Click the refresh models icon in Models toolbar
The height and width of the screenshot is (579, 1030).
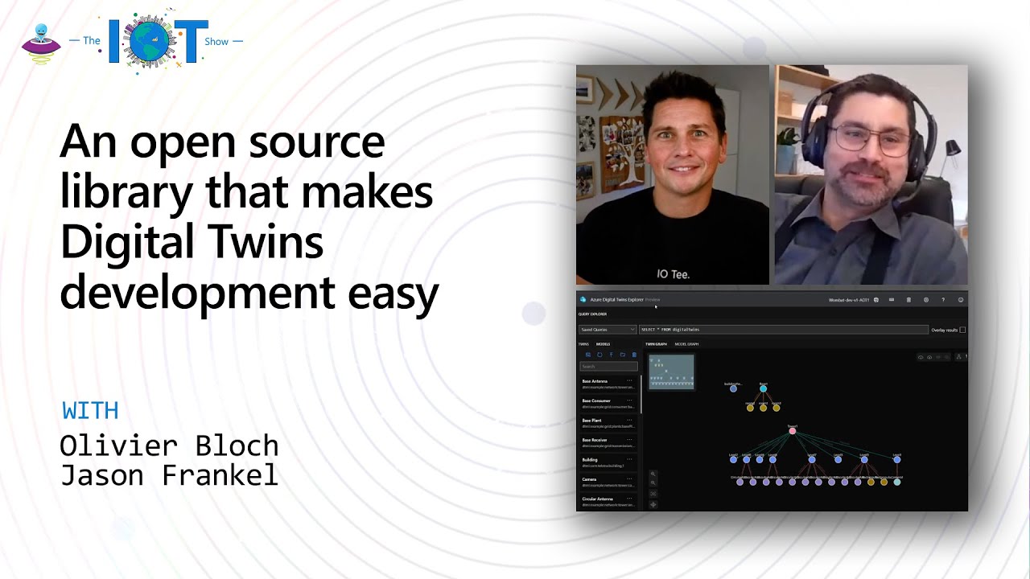(599, 355)
